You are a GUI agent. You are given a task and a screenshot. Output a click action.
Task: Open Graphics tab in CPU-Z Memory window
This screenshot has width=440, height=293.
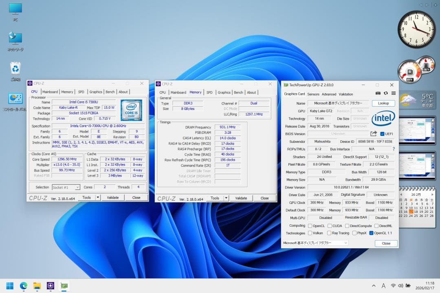[224, 92]
